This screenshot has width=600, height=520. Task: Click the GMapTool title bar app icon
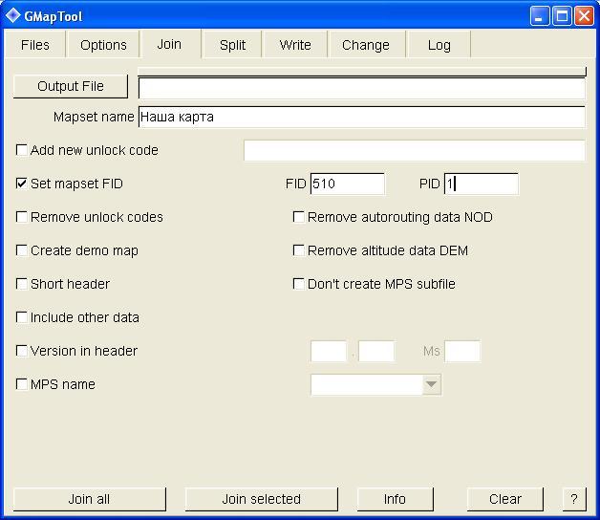click(x=13, y=15)
